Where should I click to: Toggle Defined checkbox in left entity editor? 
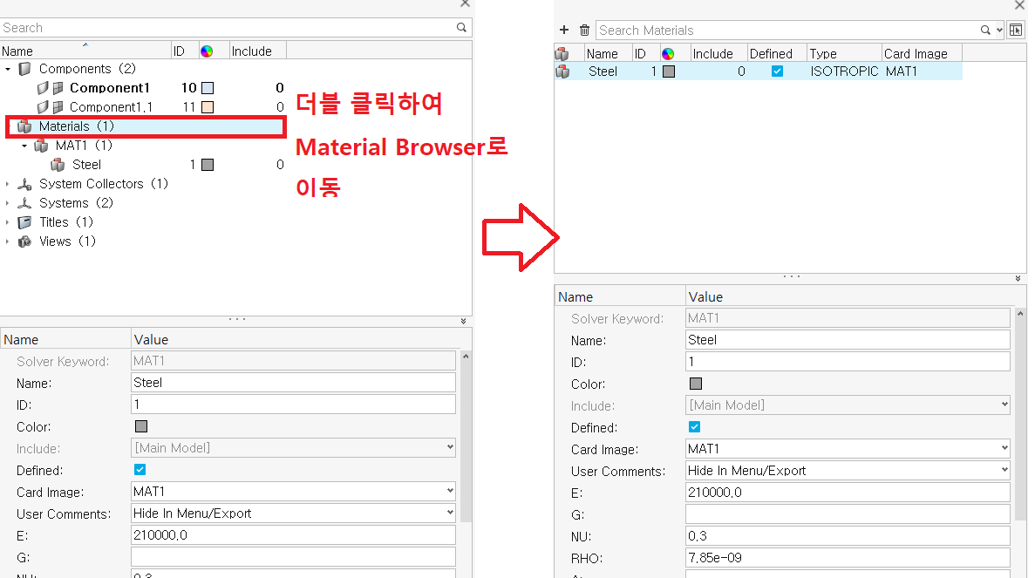pos(140,470)
